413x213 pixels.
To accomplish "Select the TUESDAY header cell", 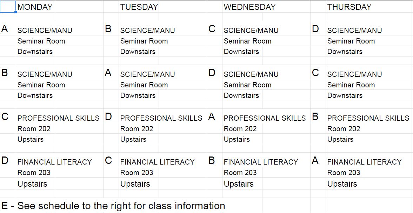I will pos(139,7).
